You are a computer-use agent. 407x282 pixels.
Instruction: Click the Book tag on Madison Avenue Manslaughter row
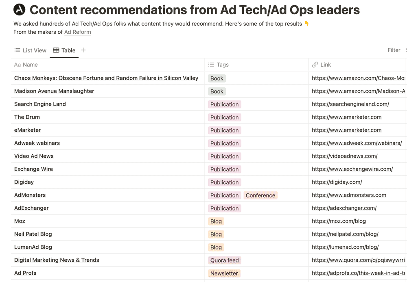click(217, 91)
